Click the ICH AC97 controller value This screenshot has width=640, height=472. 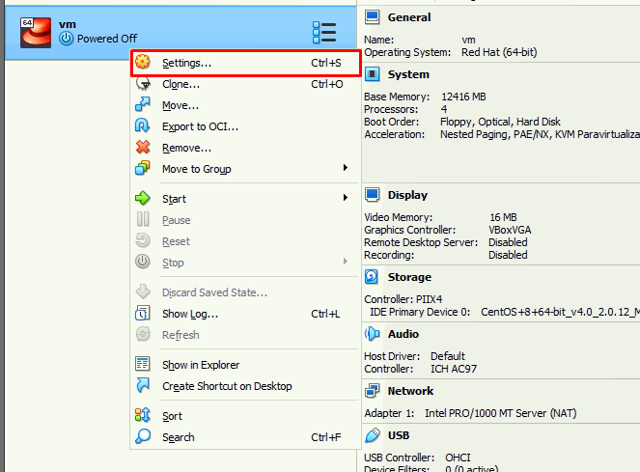pos(454,369)
